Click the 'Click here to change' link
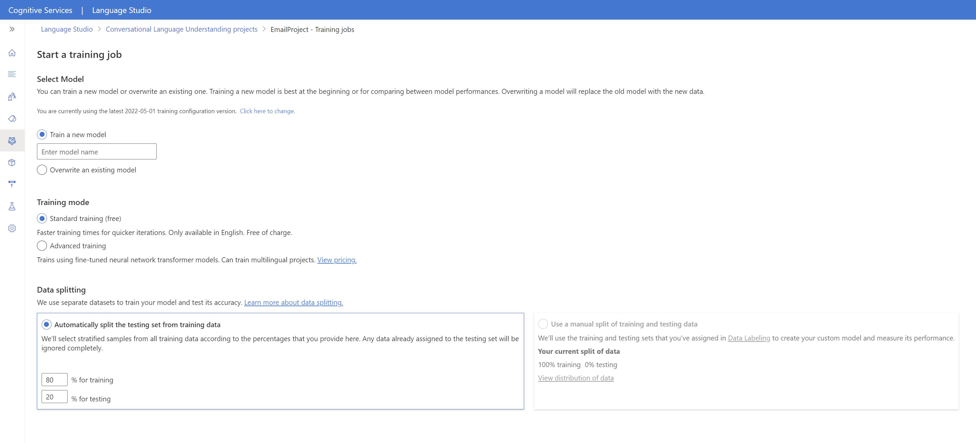This screenshot has height=443, width=976. click(x=267, y=111)
